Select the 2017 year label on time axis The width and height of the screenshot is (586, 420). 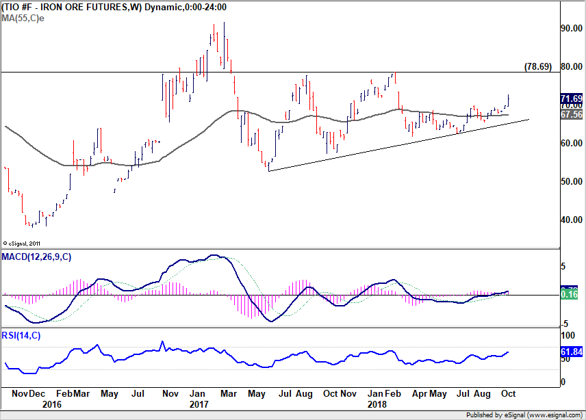[x=199, y=404]
